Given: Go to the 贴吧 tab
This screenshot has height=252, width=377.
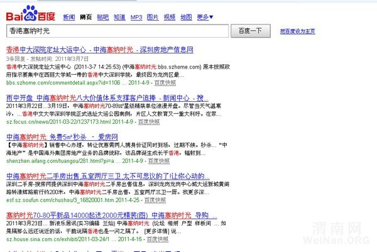Looking at the screenshot, I should tap(102, 18).
